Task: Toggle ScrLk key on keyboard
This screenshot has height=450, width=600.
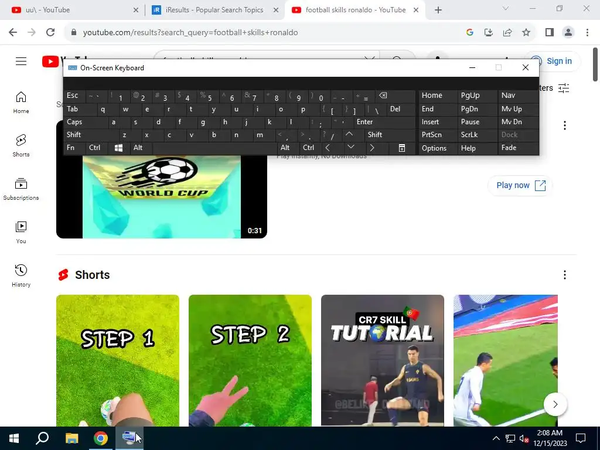Action: click(x=478, y=135)
